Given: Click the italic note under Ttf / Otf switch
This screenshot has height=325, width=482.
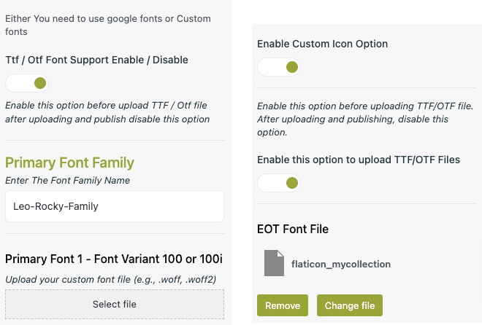Looking at the screenshot, I should click(108, 111).
